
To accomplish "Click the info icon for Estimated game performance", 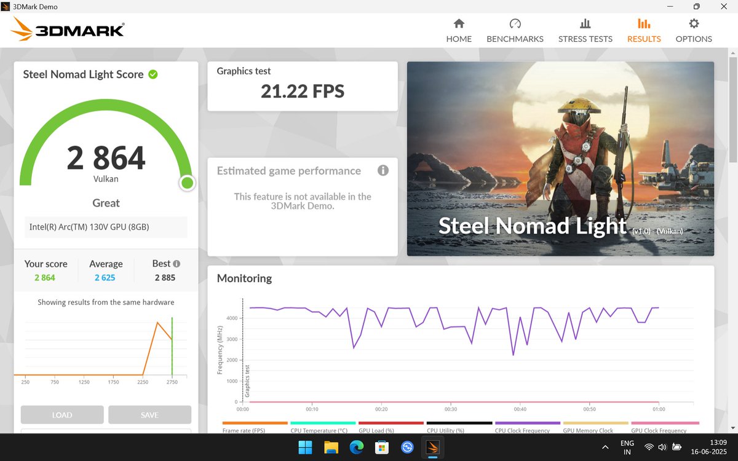I will (x=383, y=170).
